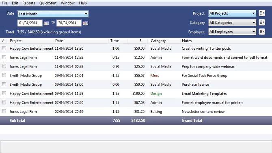The width and height of the screenshot is (272, 153).
Task: Click the checkmark column header
Action: [x=3, y=41]
